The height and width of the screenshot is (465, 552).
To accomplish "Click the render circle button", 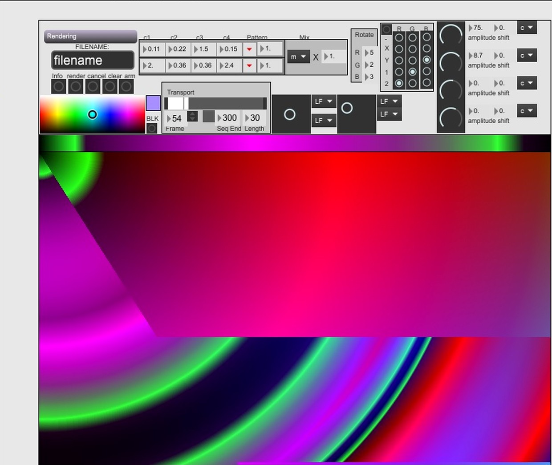I will pos(76,86).
